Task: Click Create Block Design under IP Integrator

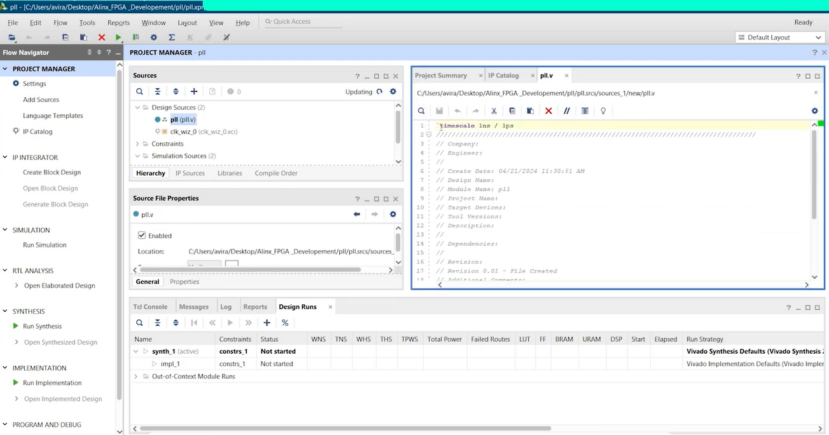Action: click(x=52, y=173)
